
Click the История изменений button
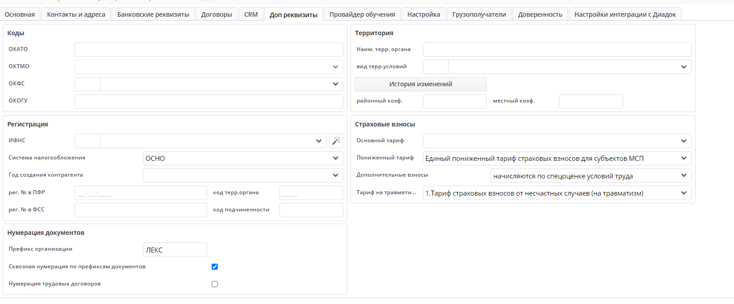[421, 84]
